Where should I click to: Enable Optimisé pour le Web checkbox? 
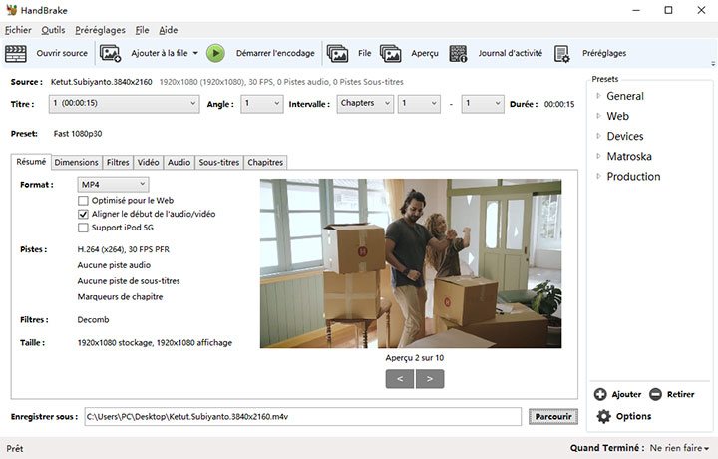coord(84,200)
